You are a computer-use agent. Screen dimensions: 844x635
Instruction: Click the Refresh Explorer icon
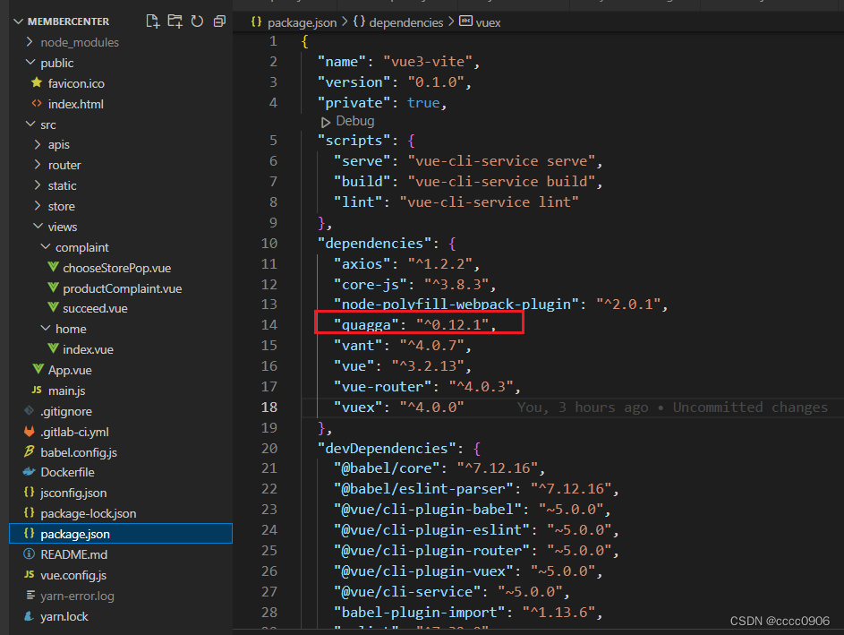(x=197, y=21)
